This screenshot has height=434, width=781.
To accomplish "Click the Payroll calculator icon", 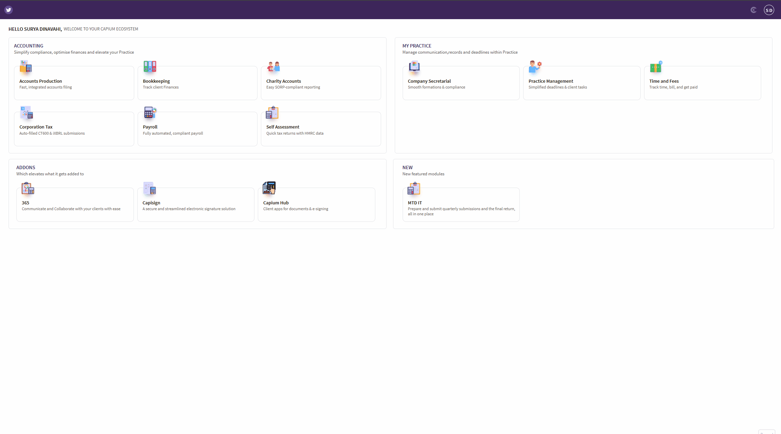I will click(x=150, y=113).
